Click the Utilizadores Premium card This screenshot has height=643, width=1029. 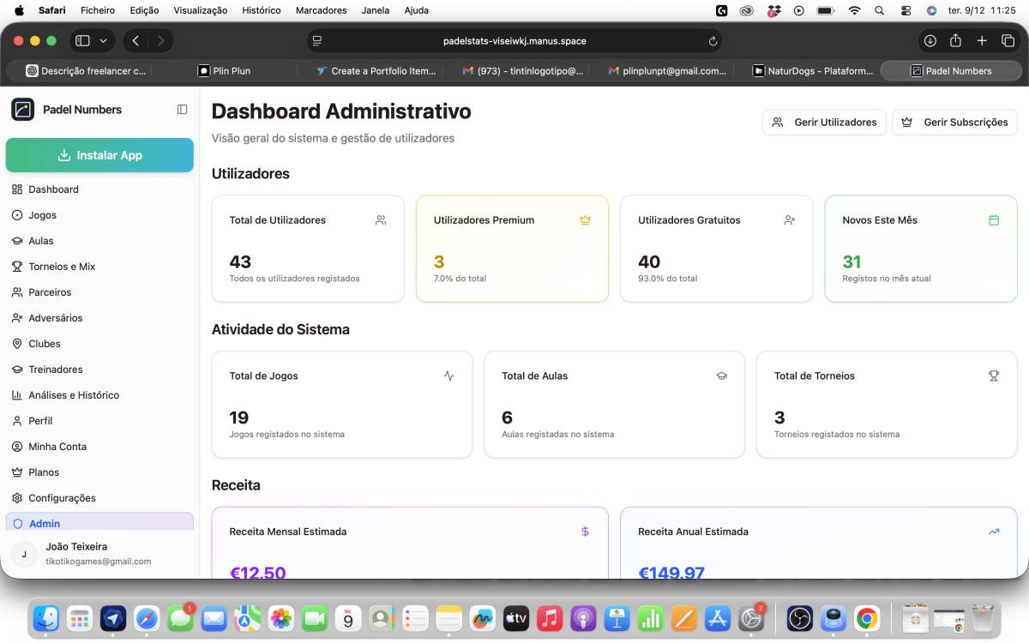512,249
